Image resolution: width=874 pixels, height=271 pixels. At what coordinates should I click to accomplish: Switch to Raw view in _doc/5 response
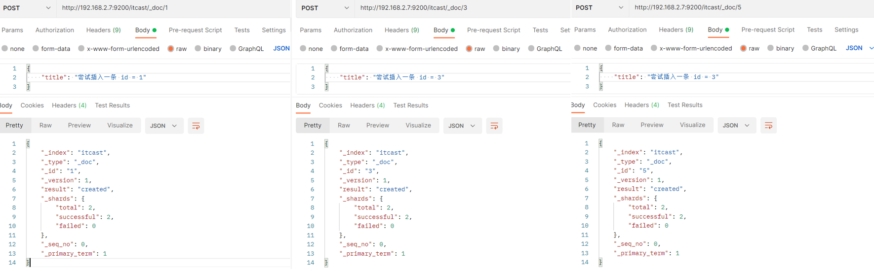[x=618, y=125]
